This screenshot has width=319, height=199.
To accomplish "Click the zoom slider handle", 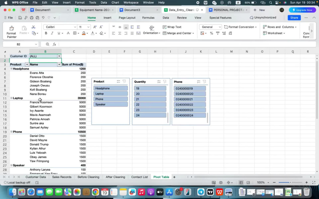I will pos(290,182).
